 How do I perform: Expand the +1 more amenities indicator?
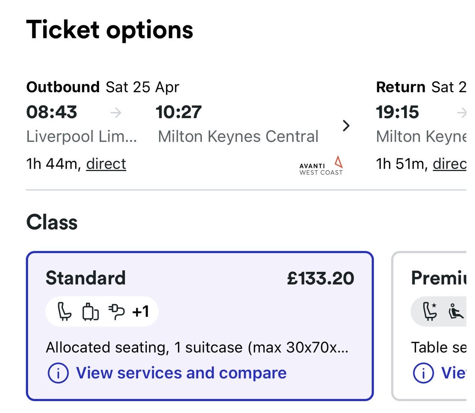click(141, 312)
